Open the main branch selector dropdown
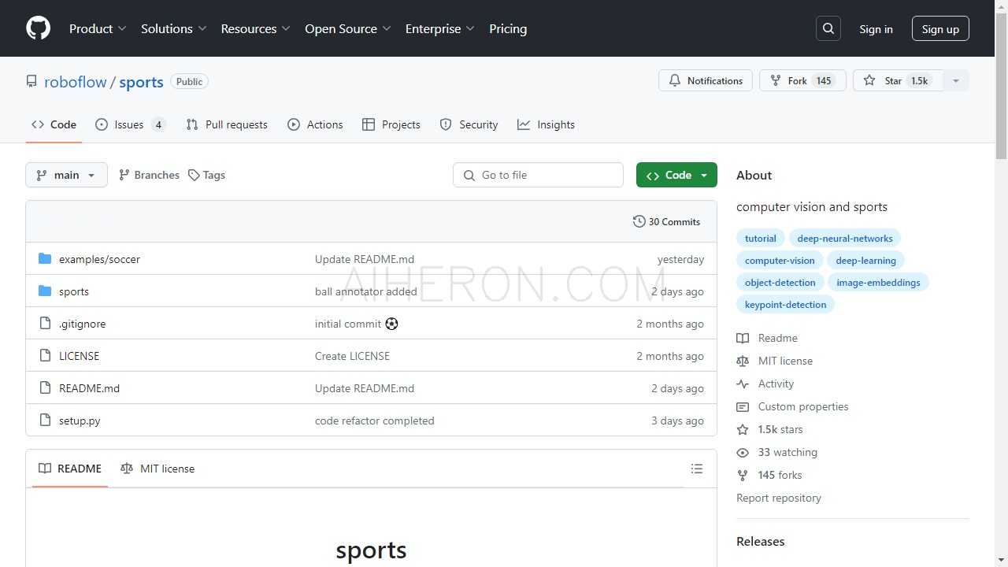Image resolution: width=1008 pixels, height=567 pixels. tap(66, 175)
